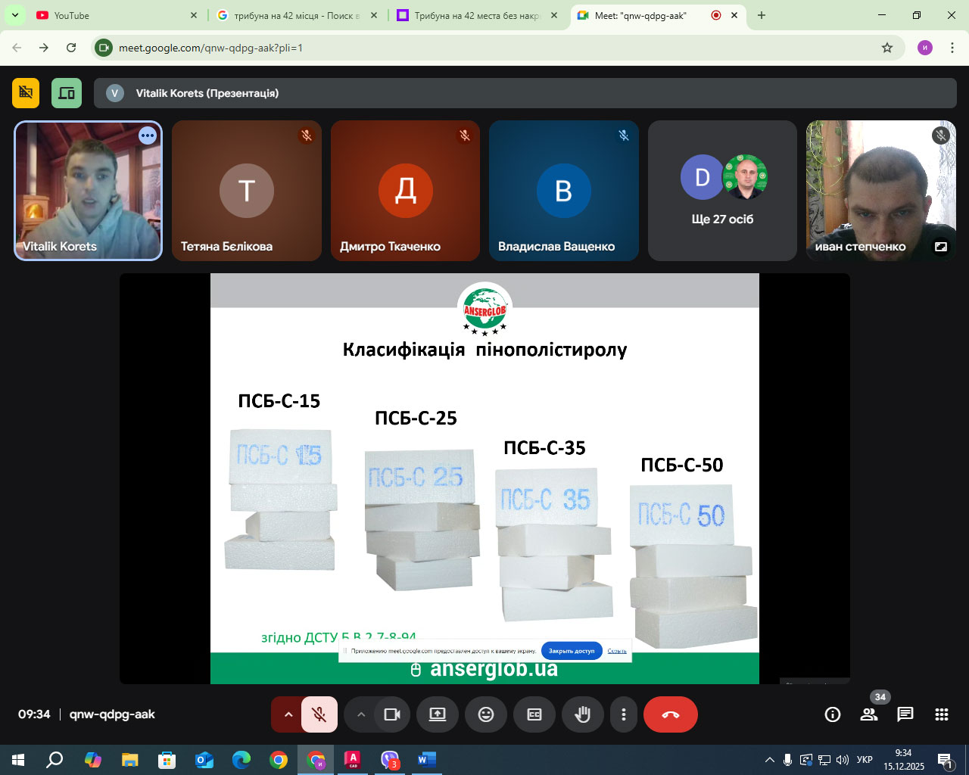
Task: Switch to 'Трибуна на 42 места' tab
Action: [477, 15]
